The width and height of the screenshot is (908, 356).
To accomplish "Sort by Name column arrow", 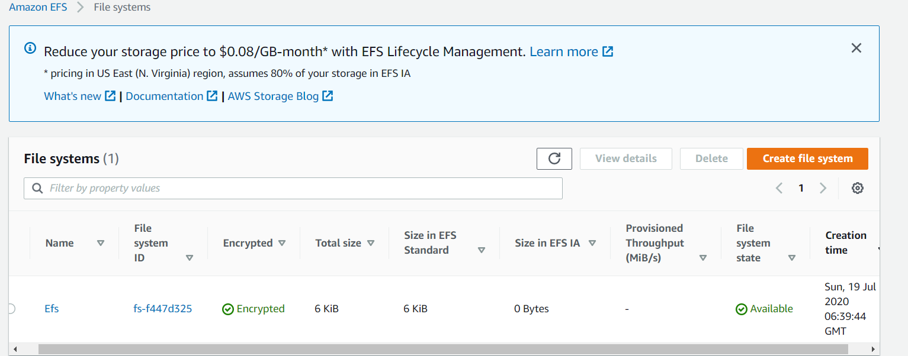I will pyautogui.click(x=101, y=243).
